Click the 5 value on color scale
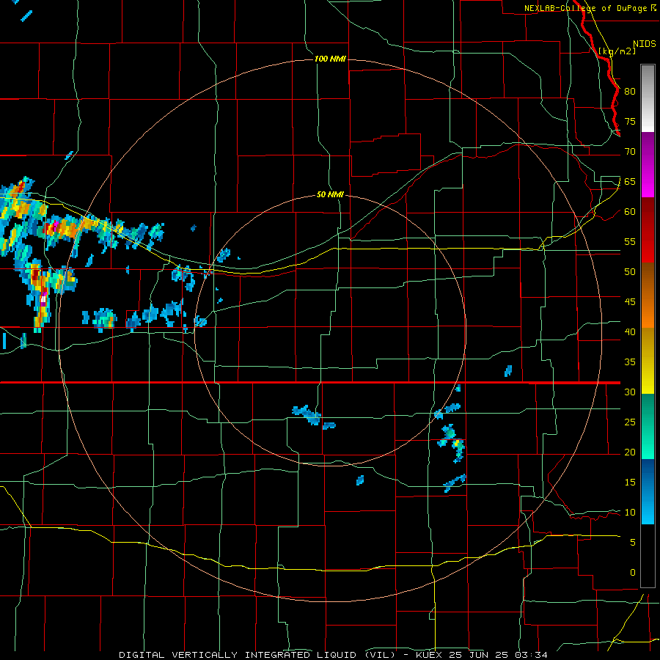This screenshot has height=660, width=660. (633, 543)
